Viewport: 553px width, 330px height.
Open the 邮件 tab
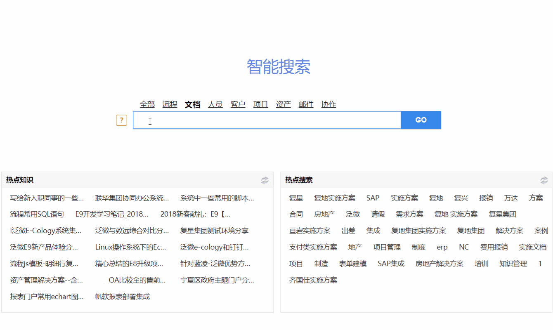click(306, 104)
